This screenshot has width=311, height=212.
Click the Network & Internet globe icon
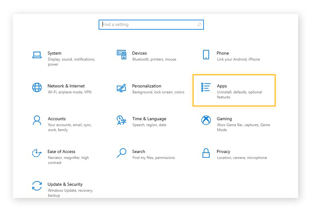37,87
